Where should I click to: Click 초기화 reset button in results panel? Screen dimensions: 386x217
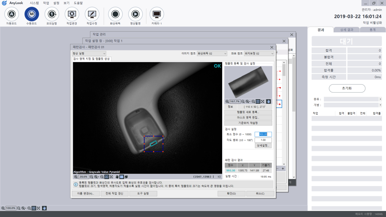pos(347,88)
